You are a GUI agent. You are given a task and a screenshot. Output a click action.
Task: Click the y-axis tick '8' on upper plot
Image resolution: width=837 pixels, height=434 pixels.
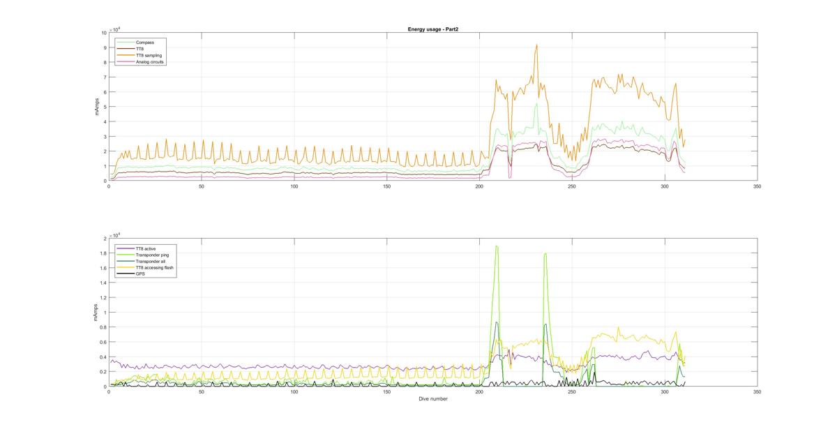[x=105, y=62]
